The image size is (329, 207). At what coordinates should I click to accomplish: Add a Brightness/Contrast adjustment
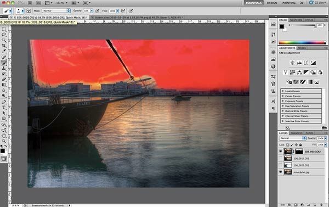click(292, 63)
